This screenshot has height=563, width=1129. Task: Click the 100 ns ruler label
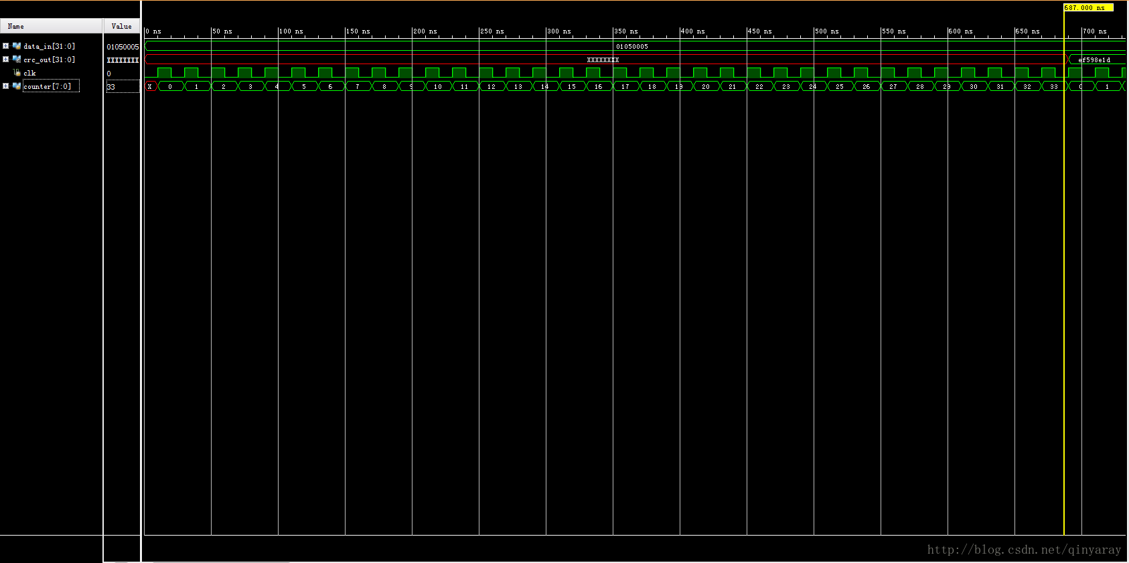coord(291,31)
